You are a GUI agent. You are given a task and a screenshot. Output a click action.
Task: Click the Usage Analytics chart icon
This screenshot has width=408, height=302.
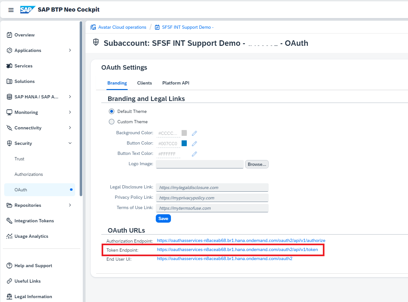(x=9, y=236)
